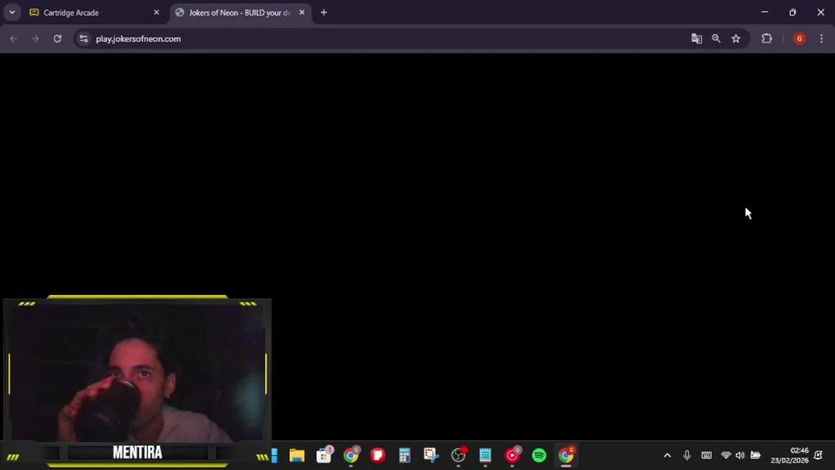
Task: Open Calculator from the taskbar
Action: click(x=404, y=455)
